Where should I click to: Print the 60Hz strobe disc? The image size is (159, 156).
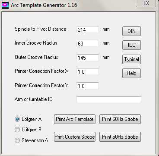[120, 119]
